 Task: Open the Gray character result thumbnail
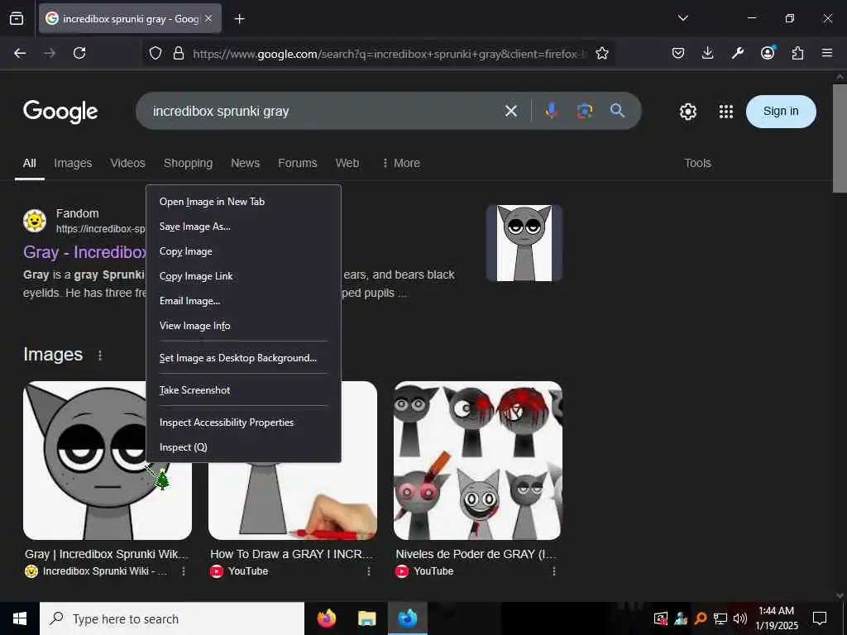[x=524, y=243]
